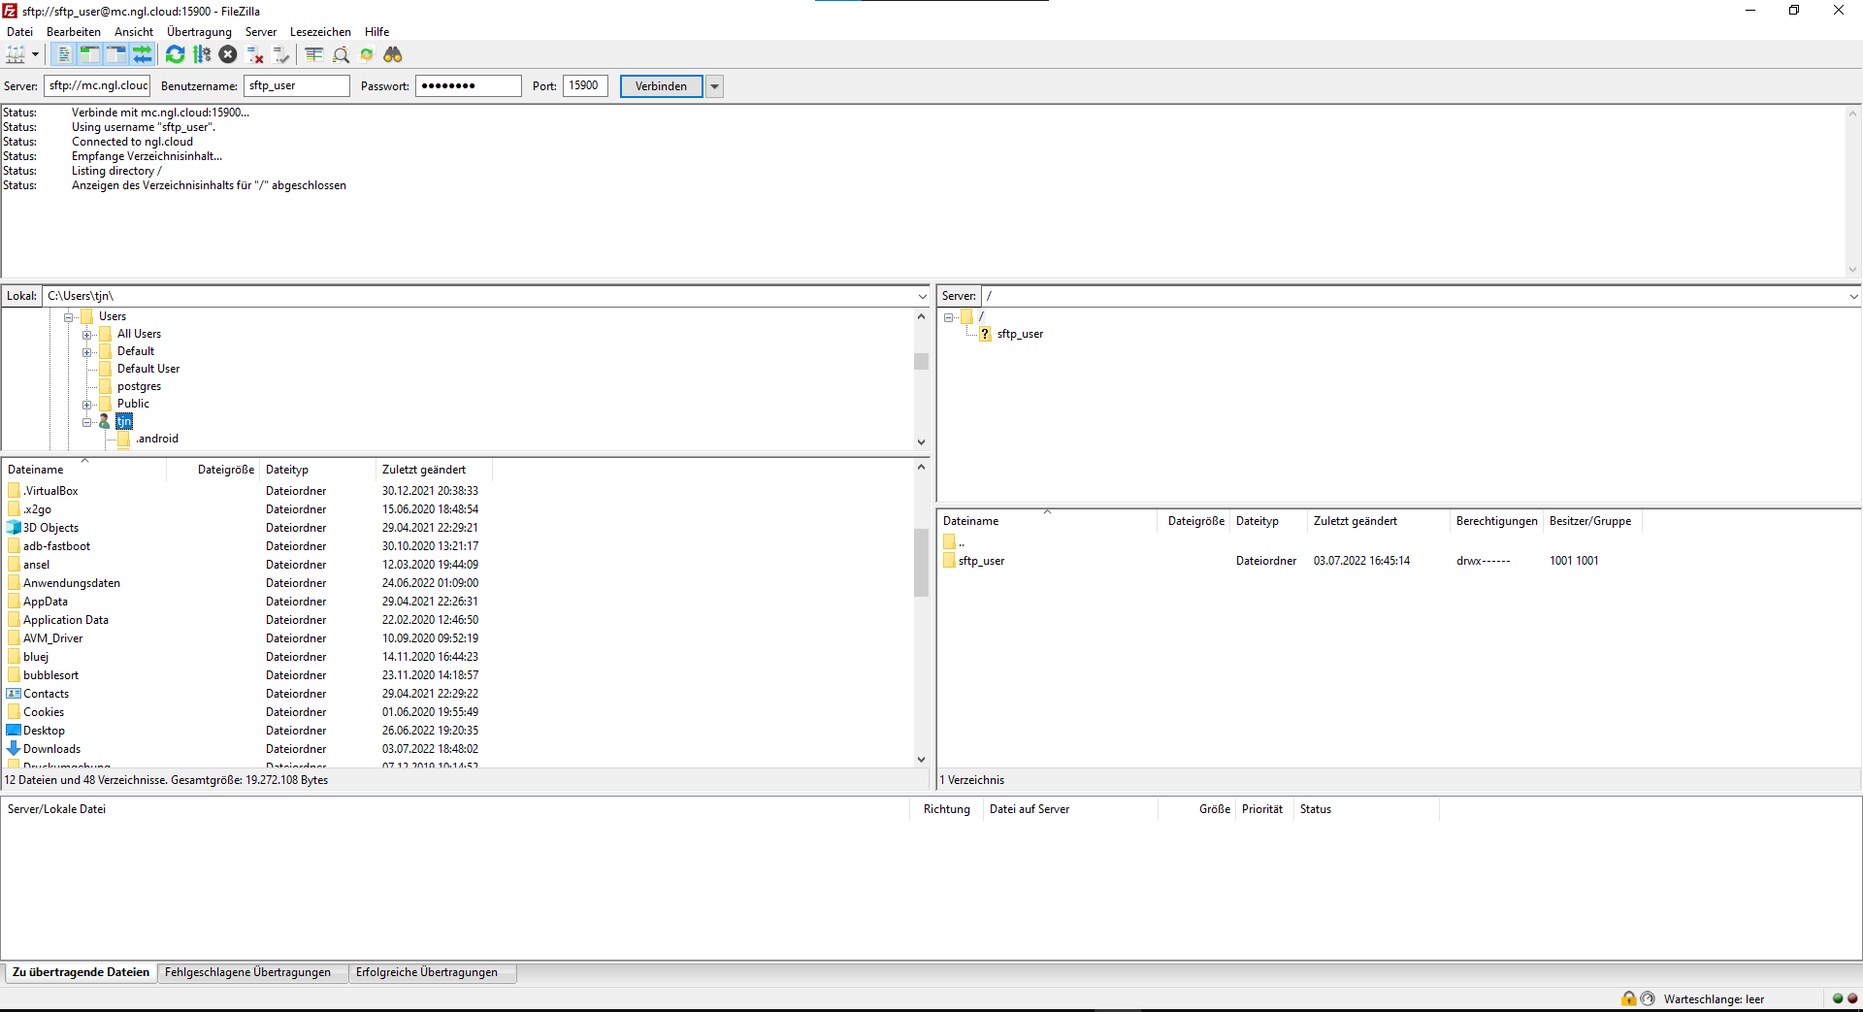Sort local files by Zuletzt geändert

(424, 470)
